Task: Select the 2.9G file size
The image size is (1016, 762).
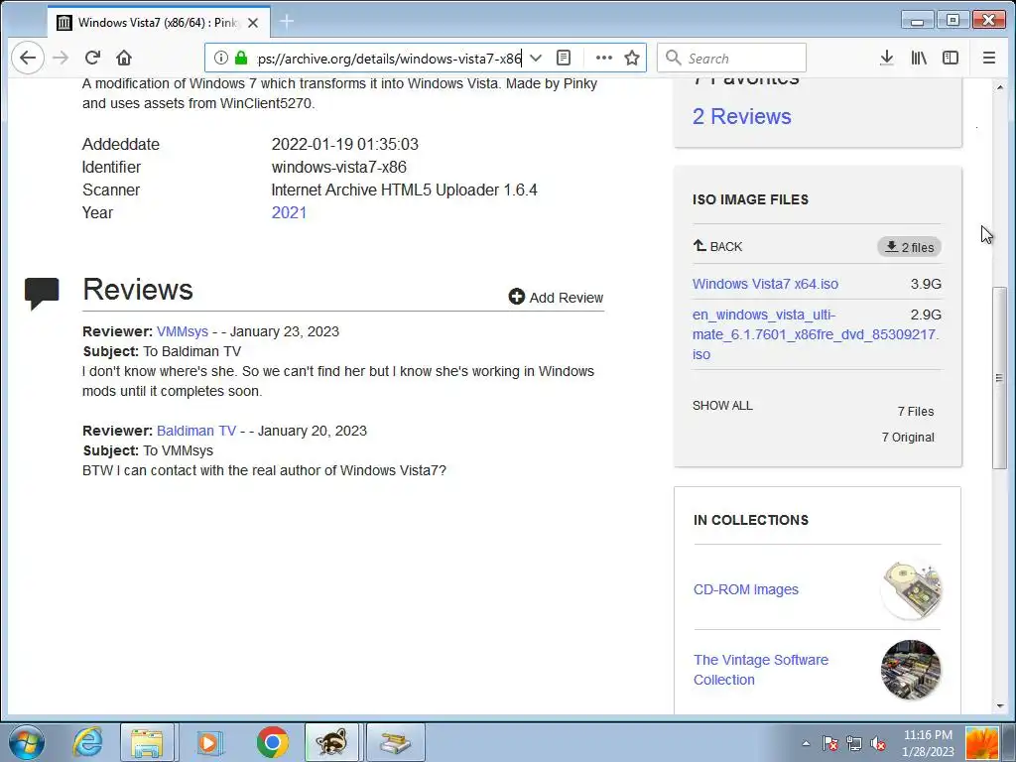Action: (x=926, y=315)
